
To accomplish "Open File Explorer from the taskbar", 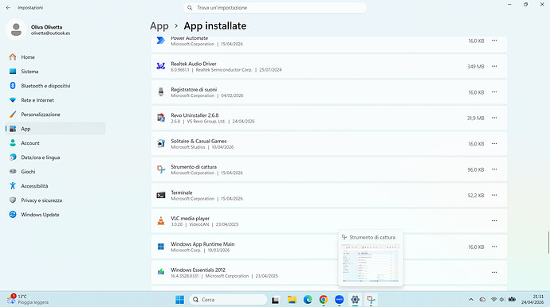I will [x=292, y=300].
